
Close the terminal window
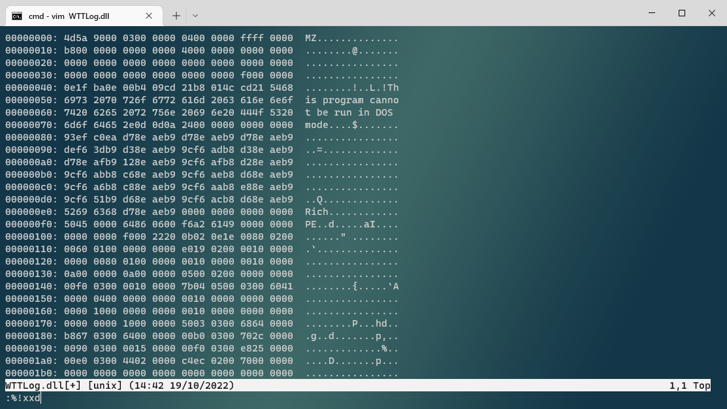712,13
